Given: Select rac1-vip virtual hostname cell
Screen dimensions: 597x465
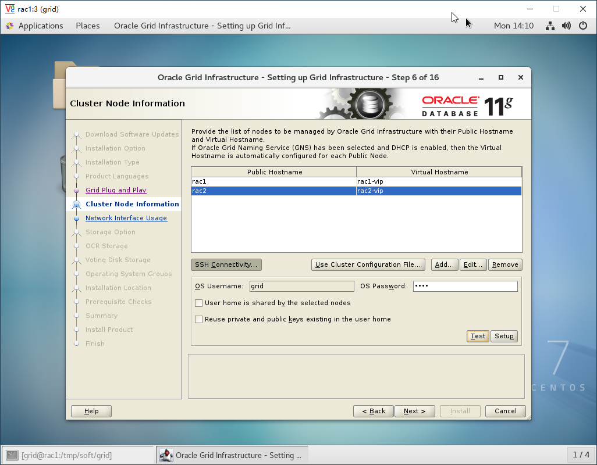Looking at the screenshot, I should [x=439, y=182].
